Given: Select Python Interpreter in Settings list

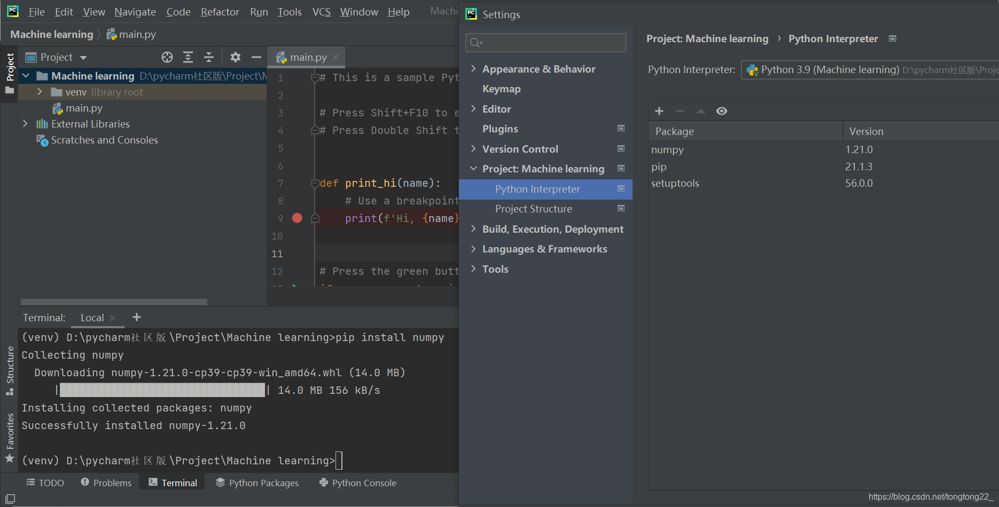Looking at the screenshot, I should pos(545,189).
